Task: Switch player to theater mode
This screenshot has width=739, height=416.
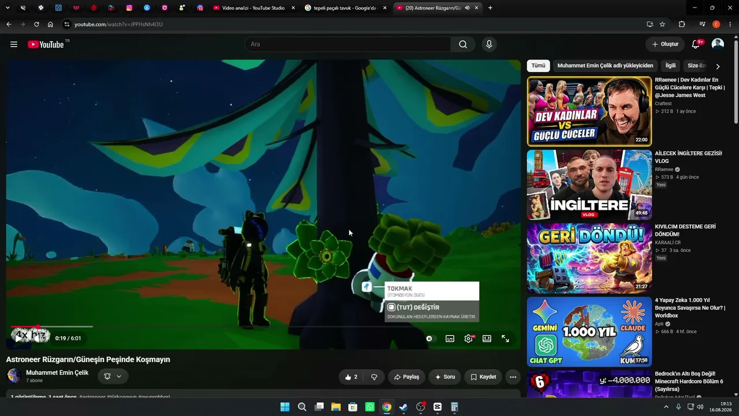Action: click(x=487, y=339)
